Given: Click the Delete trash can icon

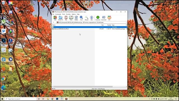Looking at the screenshot, I should (76, 18).
